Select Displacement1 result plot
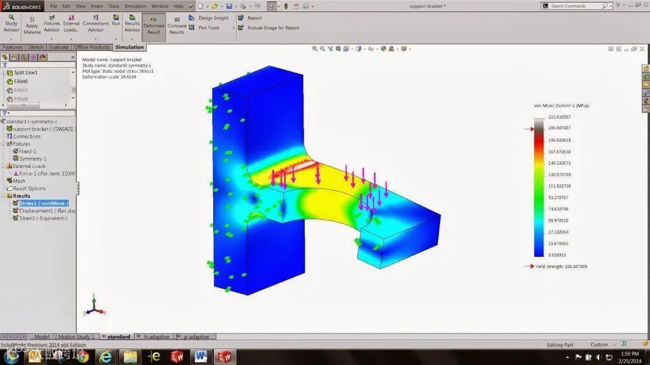650x365 pixels. pyautogui.click(x=44, y=211)
